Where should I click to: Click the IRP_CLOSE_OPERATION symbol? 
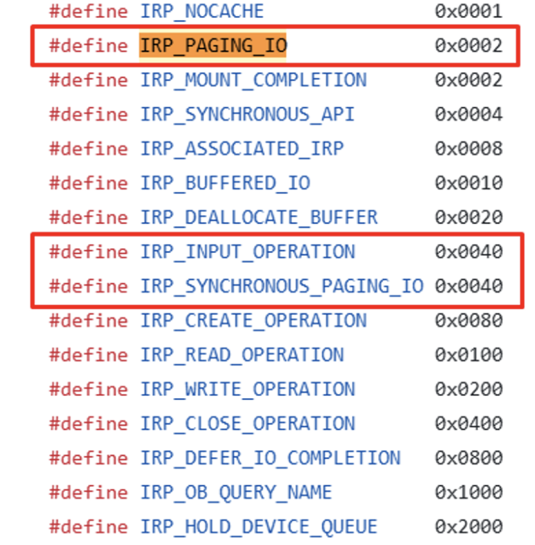coord(247,424)
